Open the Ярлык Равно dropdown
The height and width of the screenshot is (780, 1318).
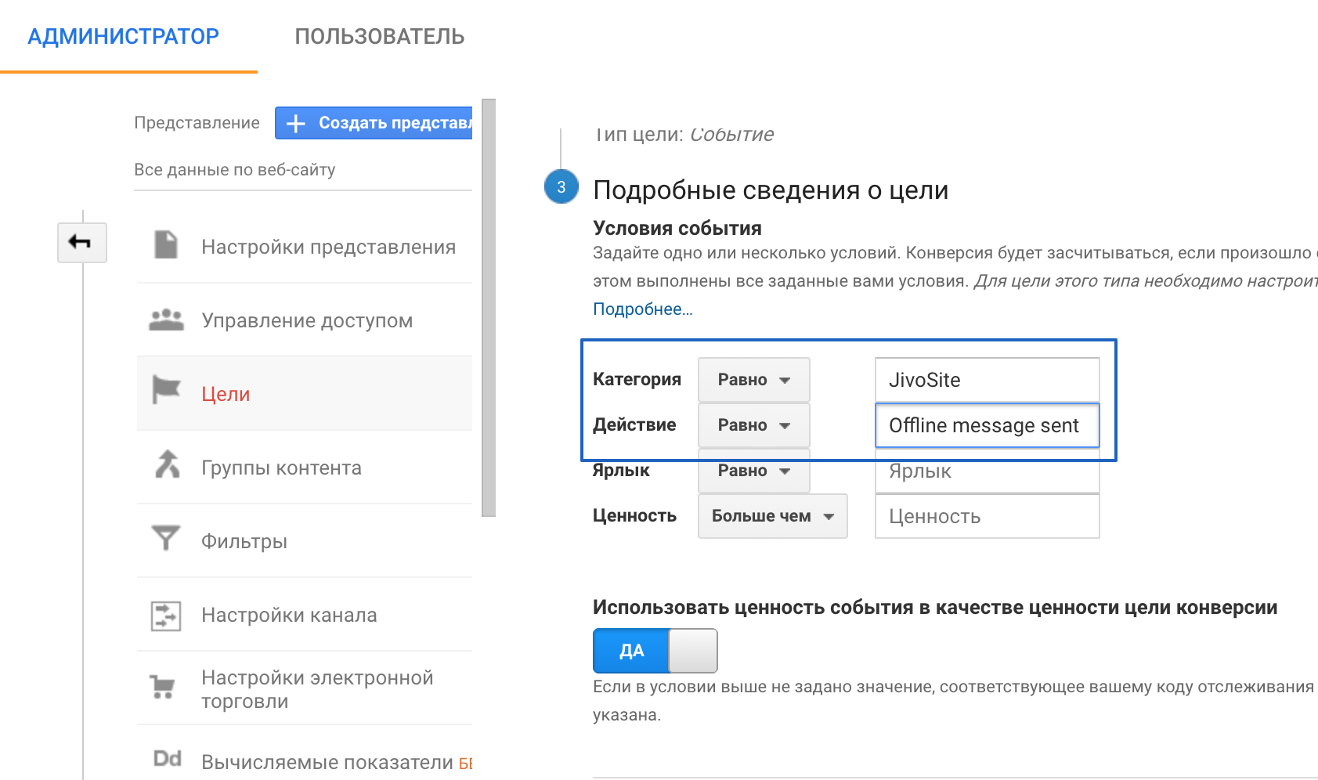[x=753, y=471]
